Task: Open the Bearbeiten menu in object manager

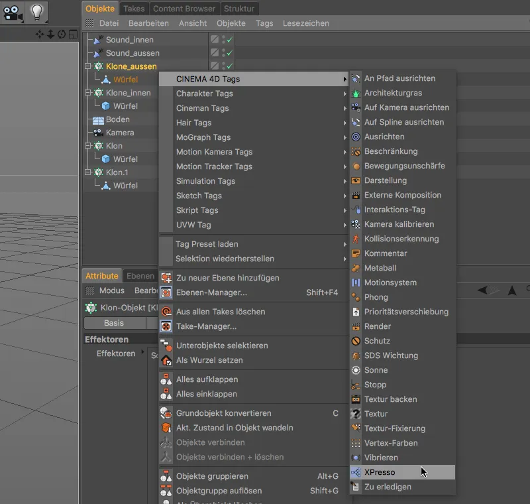Action: coord(148,23)
